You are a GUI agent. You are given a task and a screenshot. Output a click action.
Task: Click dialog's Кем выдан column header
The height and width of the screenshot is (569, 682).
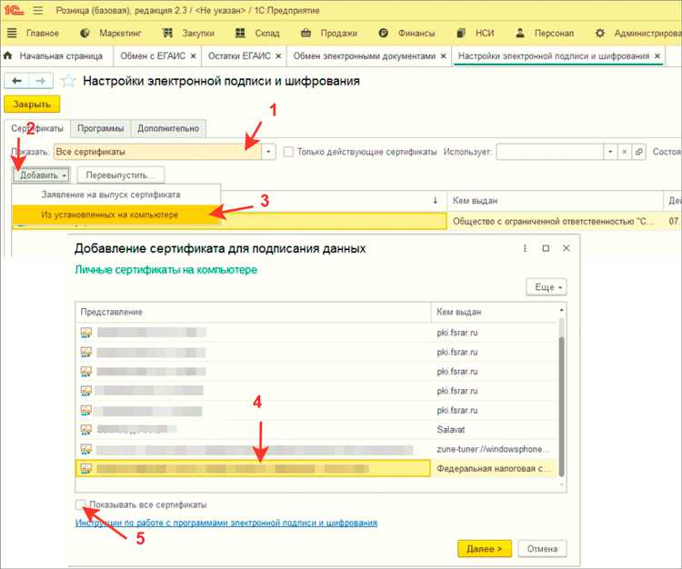494,312
